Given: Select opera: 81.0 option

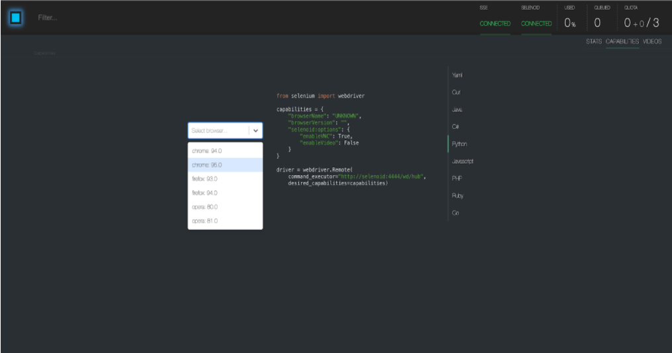Looking at the screenshot, I should tap(225, 221).
